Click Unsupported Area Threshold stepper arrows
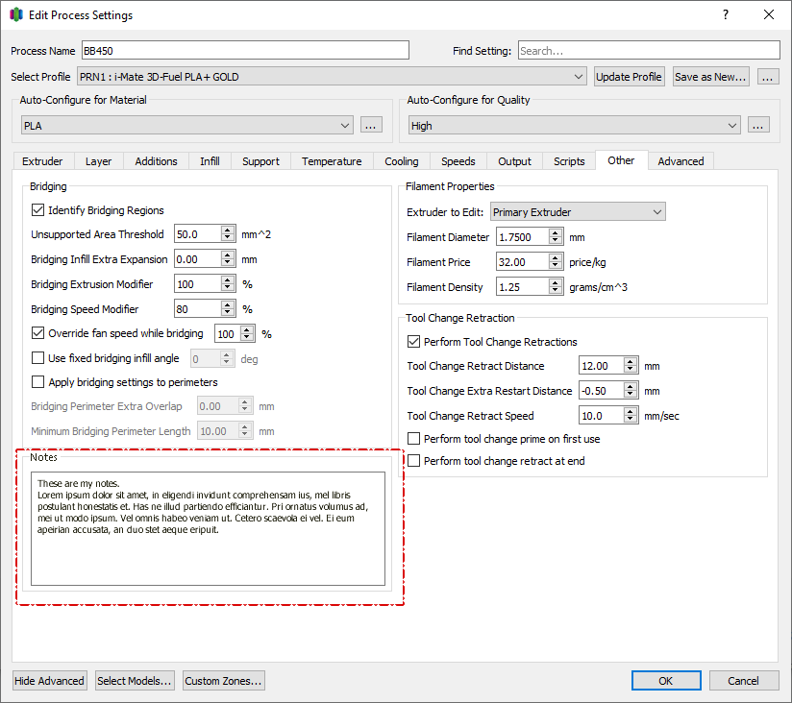This screenshot has width=792, height=703. [227, 234]
